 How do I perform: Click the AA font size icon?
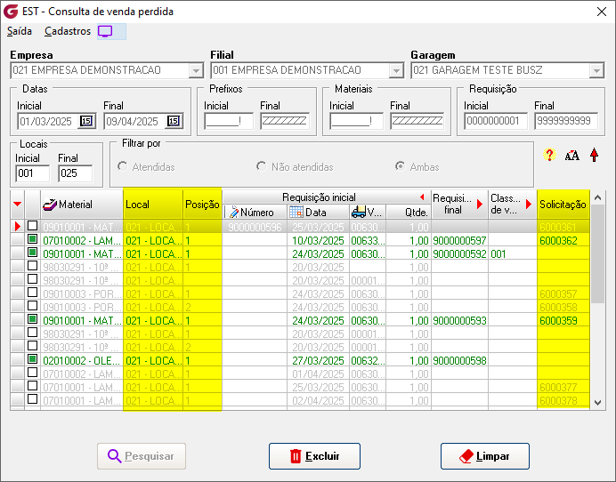[x=571, y=156]
